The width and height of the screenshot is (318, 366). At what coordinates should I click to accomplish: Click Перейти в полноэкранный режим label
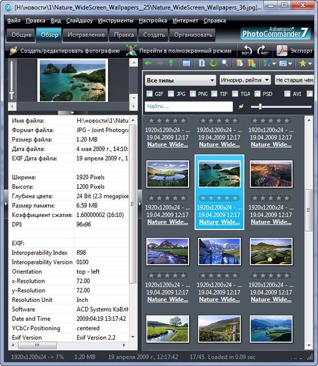click(185, 50)
